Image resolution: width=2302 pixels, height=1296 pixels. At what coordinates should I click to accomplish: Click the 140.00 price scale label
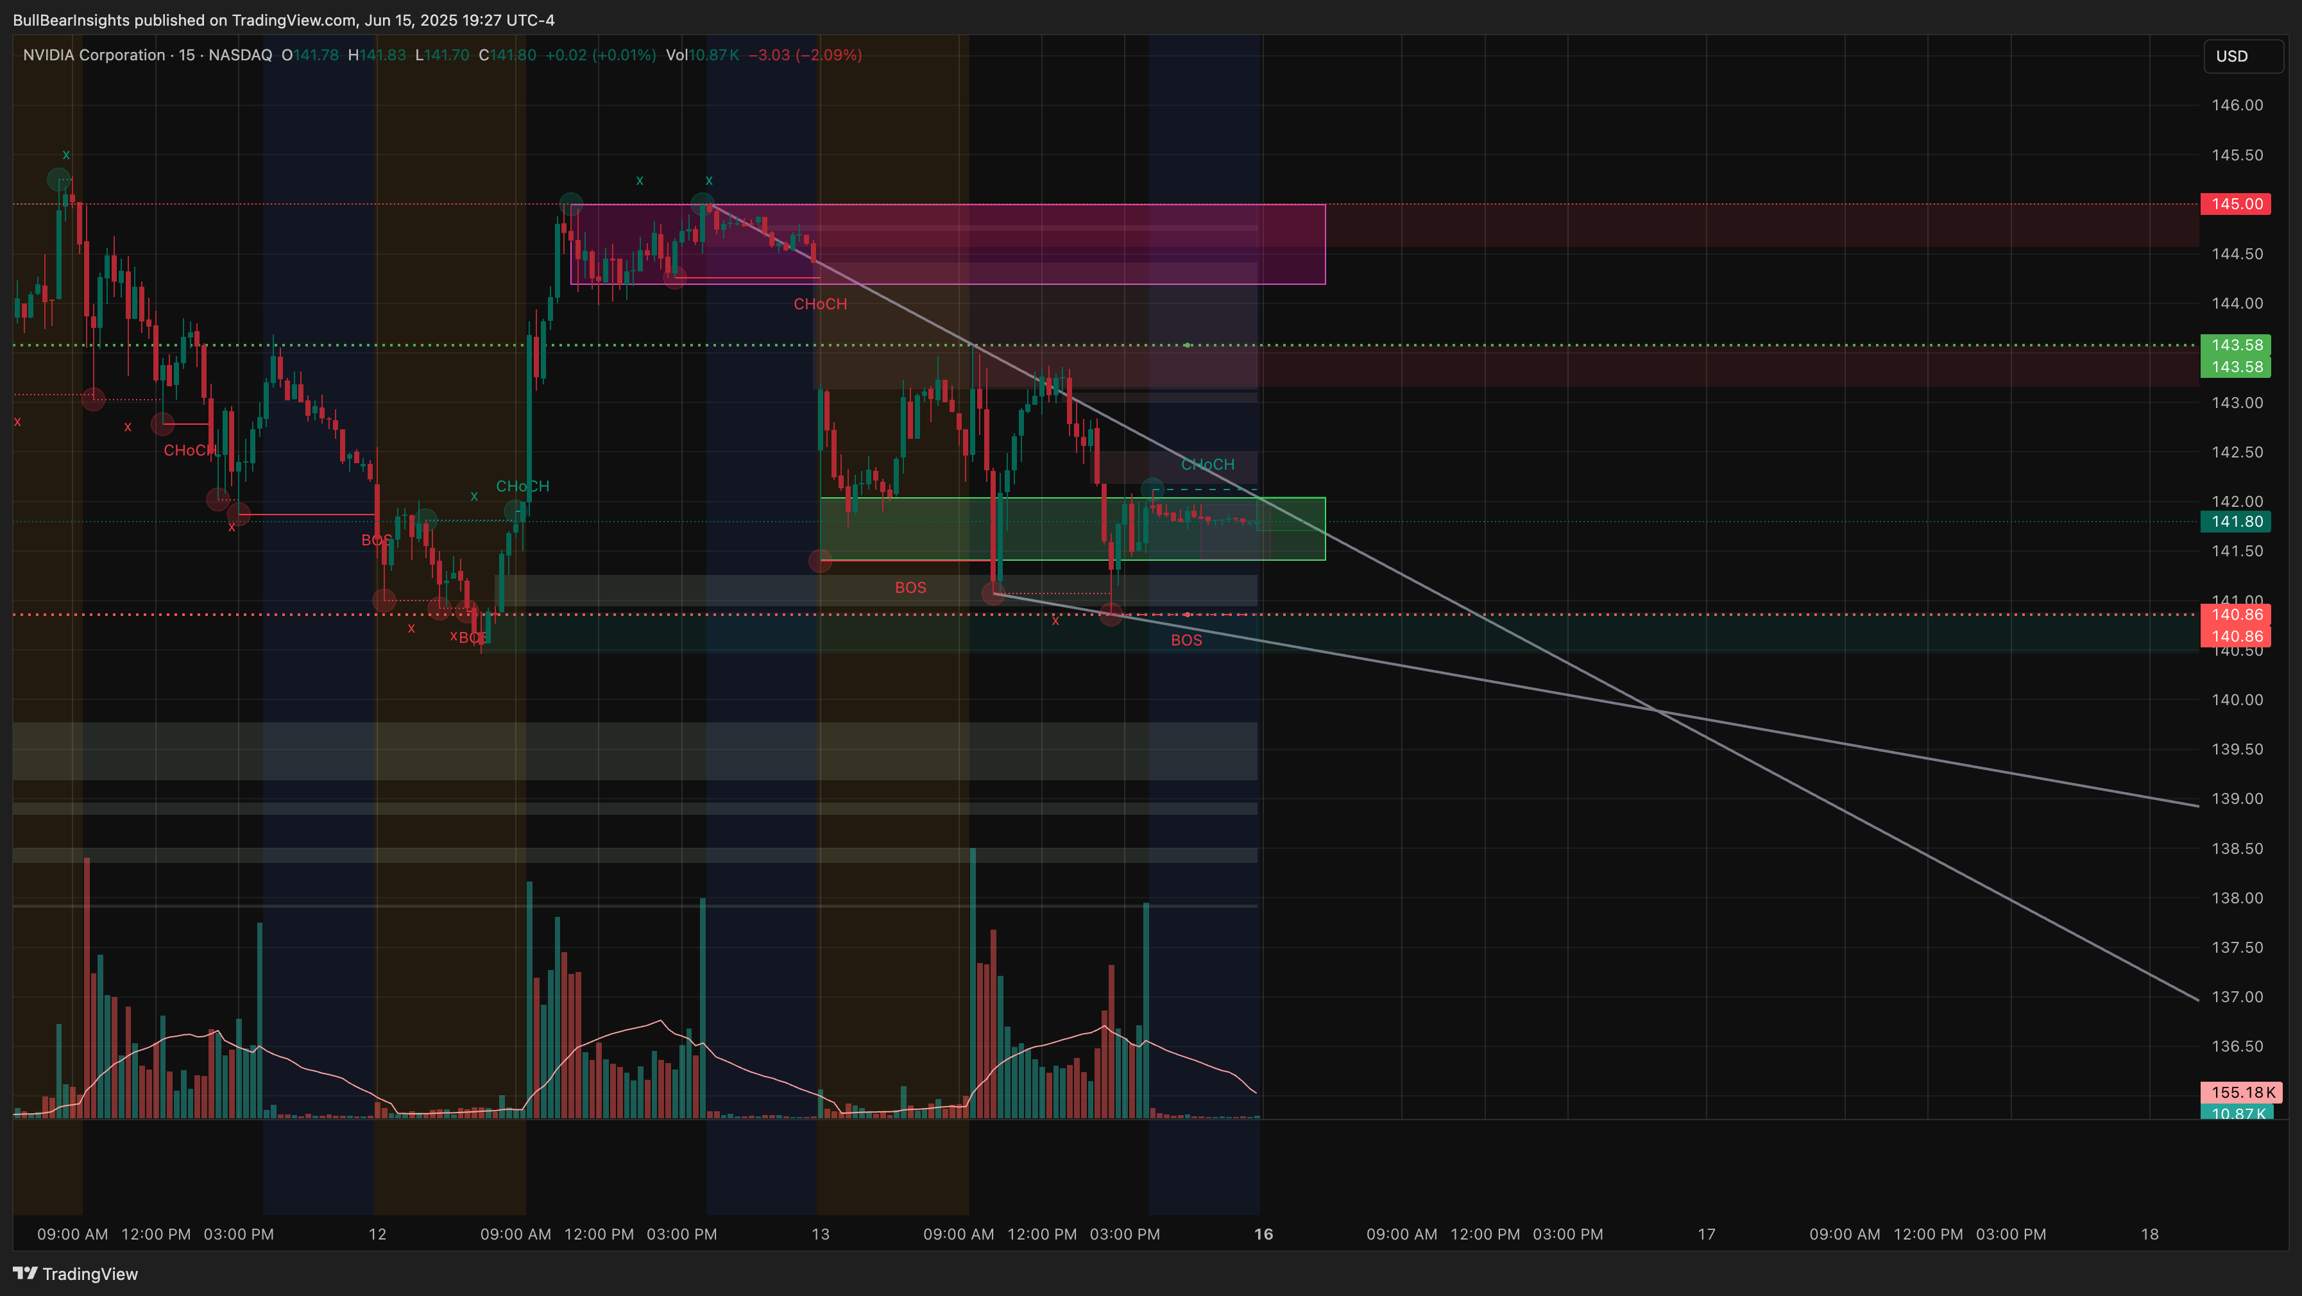pyautogui.click(x=2237, y=699)
